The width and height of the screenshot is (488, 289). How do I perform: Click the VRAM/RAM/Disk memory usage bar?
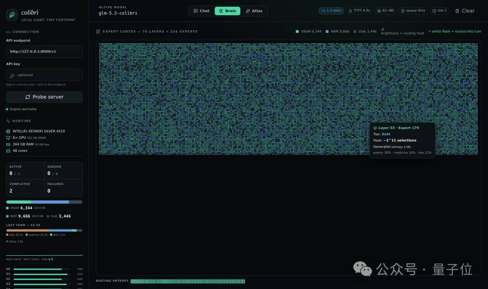(44, 202)
